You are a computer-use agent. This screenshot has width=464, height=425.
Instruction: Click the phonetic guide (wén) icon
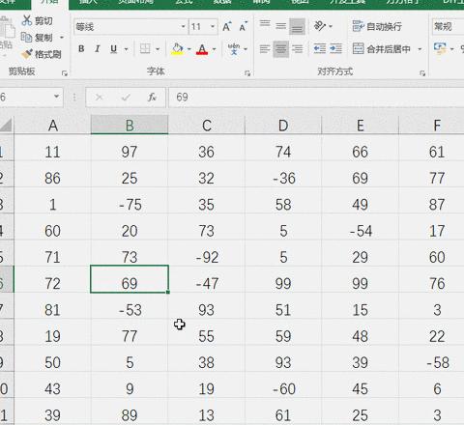[234, 49]
